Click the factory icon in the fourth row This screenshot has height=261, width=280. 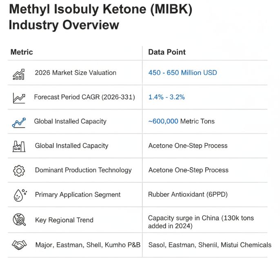point(19,146)
